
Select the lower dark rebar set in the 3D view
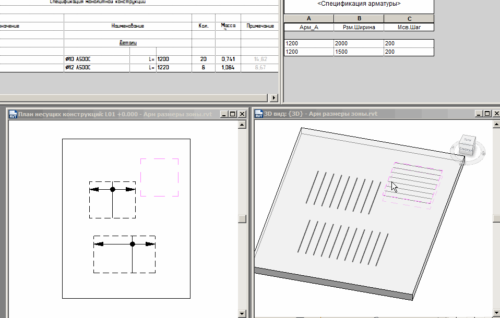tap(343, 243)
